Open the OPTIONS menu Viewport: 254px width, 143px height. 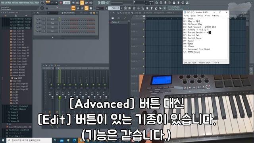pyautogui.click(x=27, y=3)
